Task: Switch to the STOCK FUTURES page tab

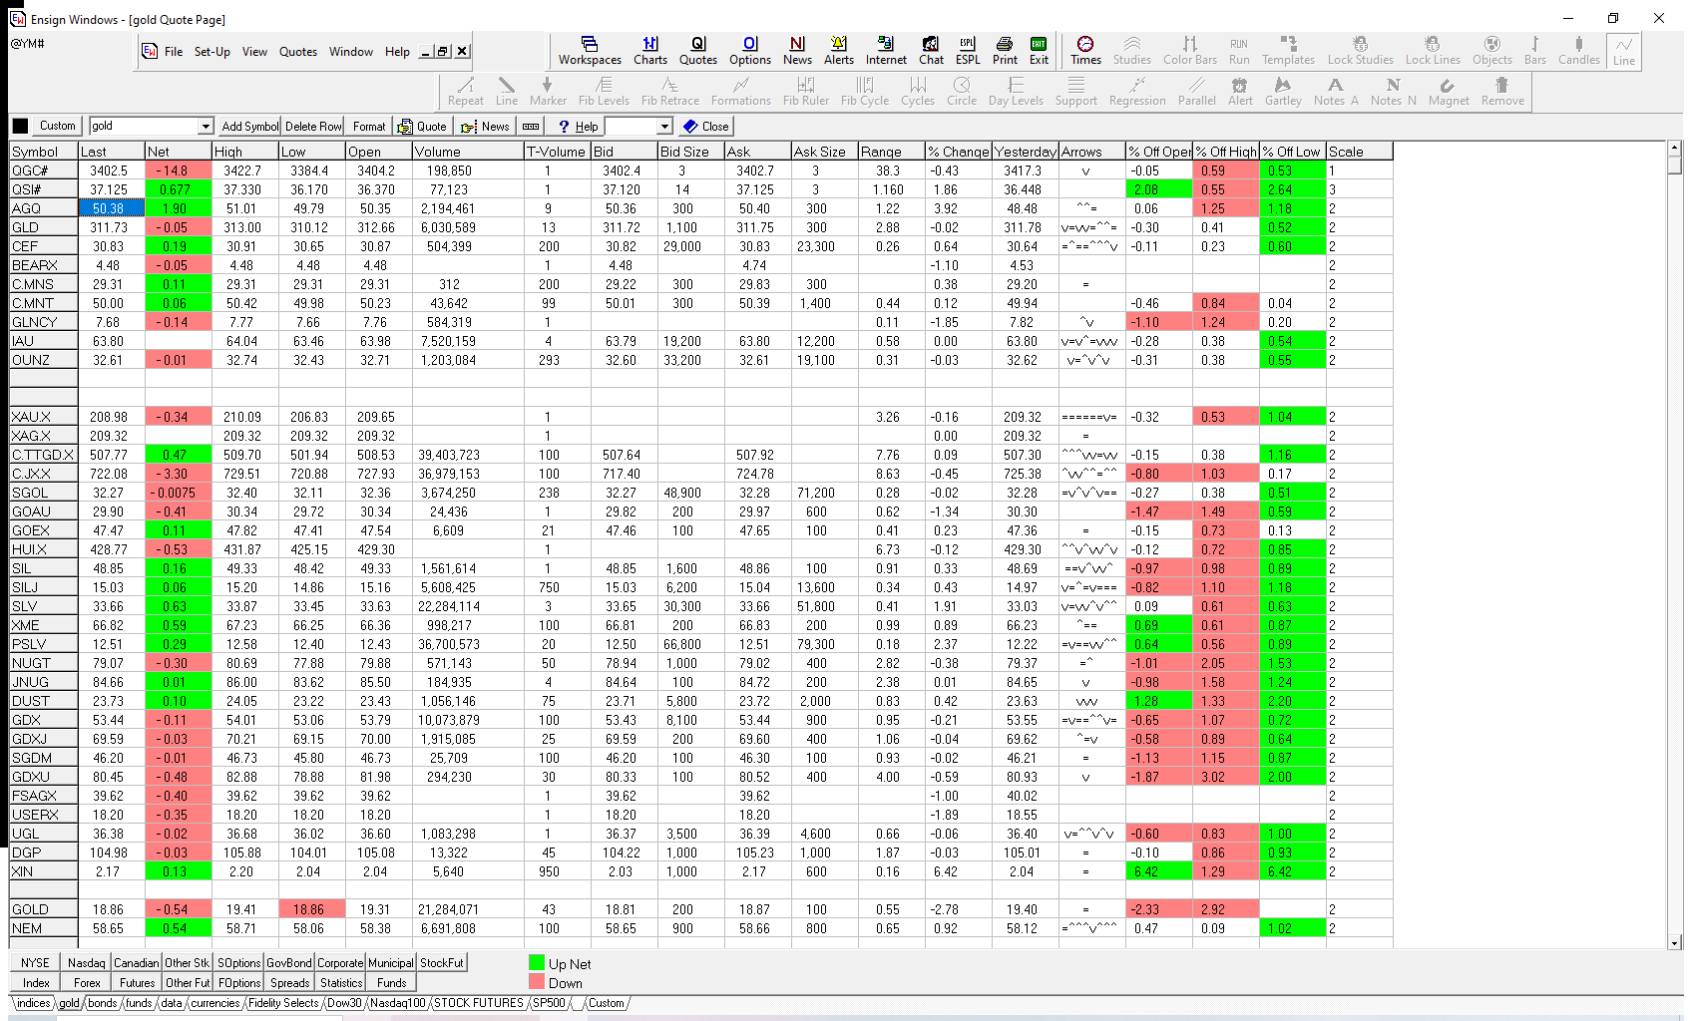Action: coord(478,1003)
